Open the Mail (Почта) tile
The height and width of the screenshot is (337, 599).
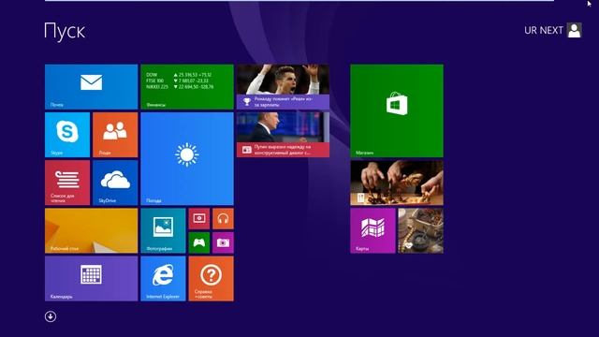92,87
